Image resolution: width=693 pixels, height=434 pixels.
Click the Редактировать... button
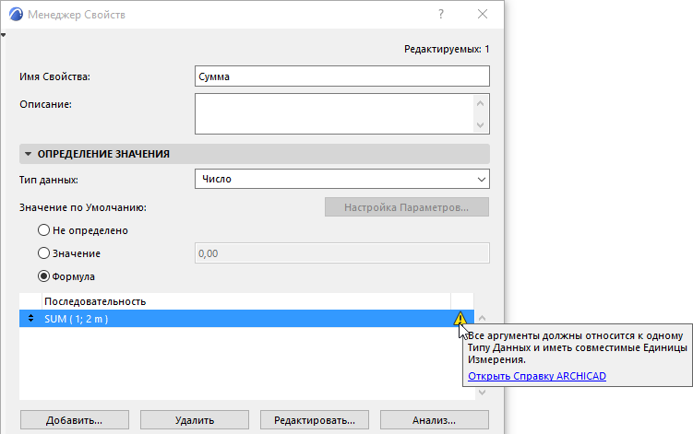pos(315,420)
